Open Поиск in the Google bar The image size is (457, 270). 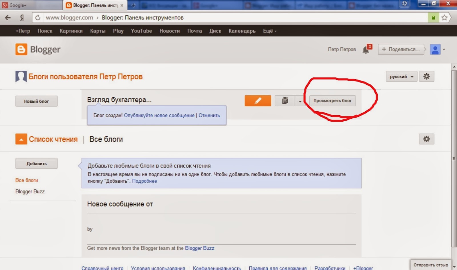pyautogui.click(x=45, y=31)
